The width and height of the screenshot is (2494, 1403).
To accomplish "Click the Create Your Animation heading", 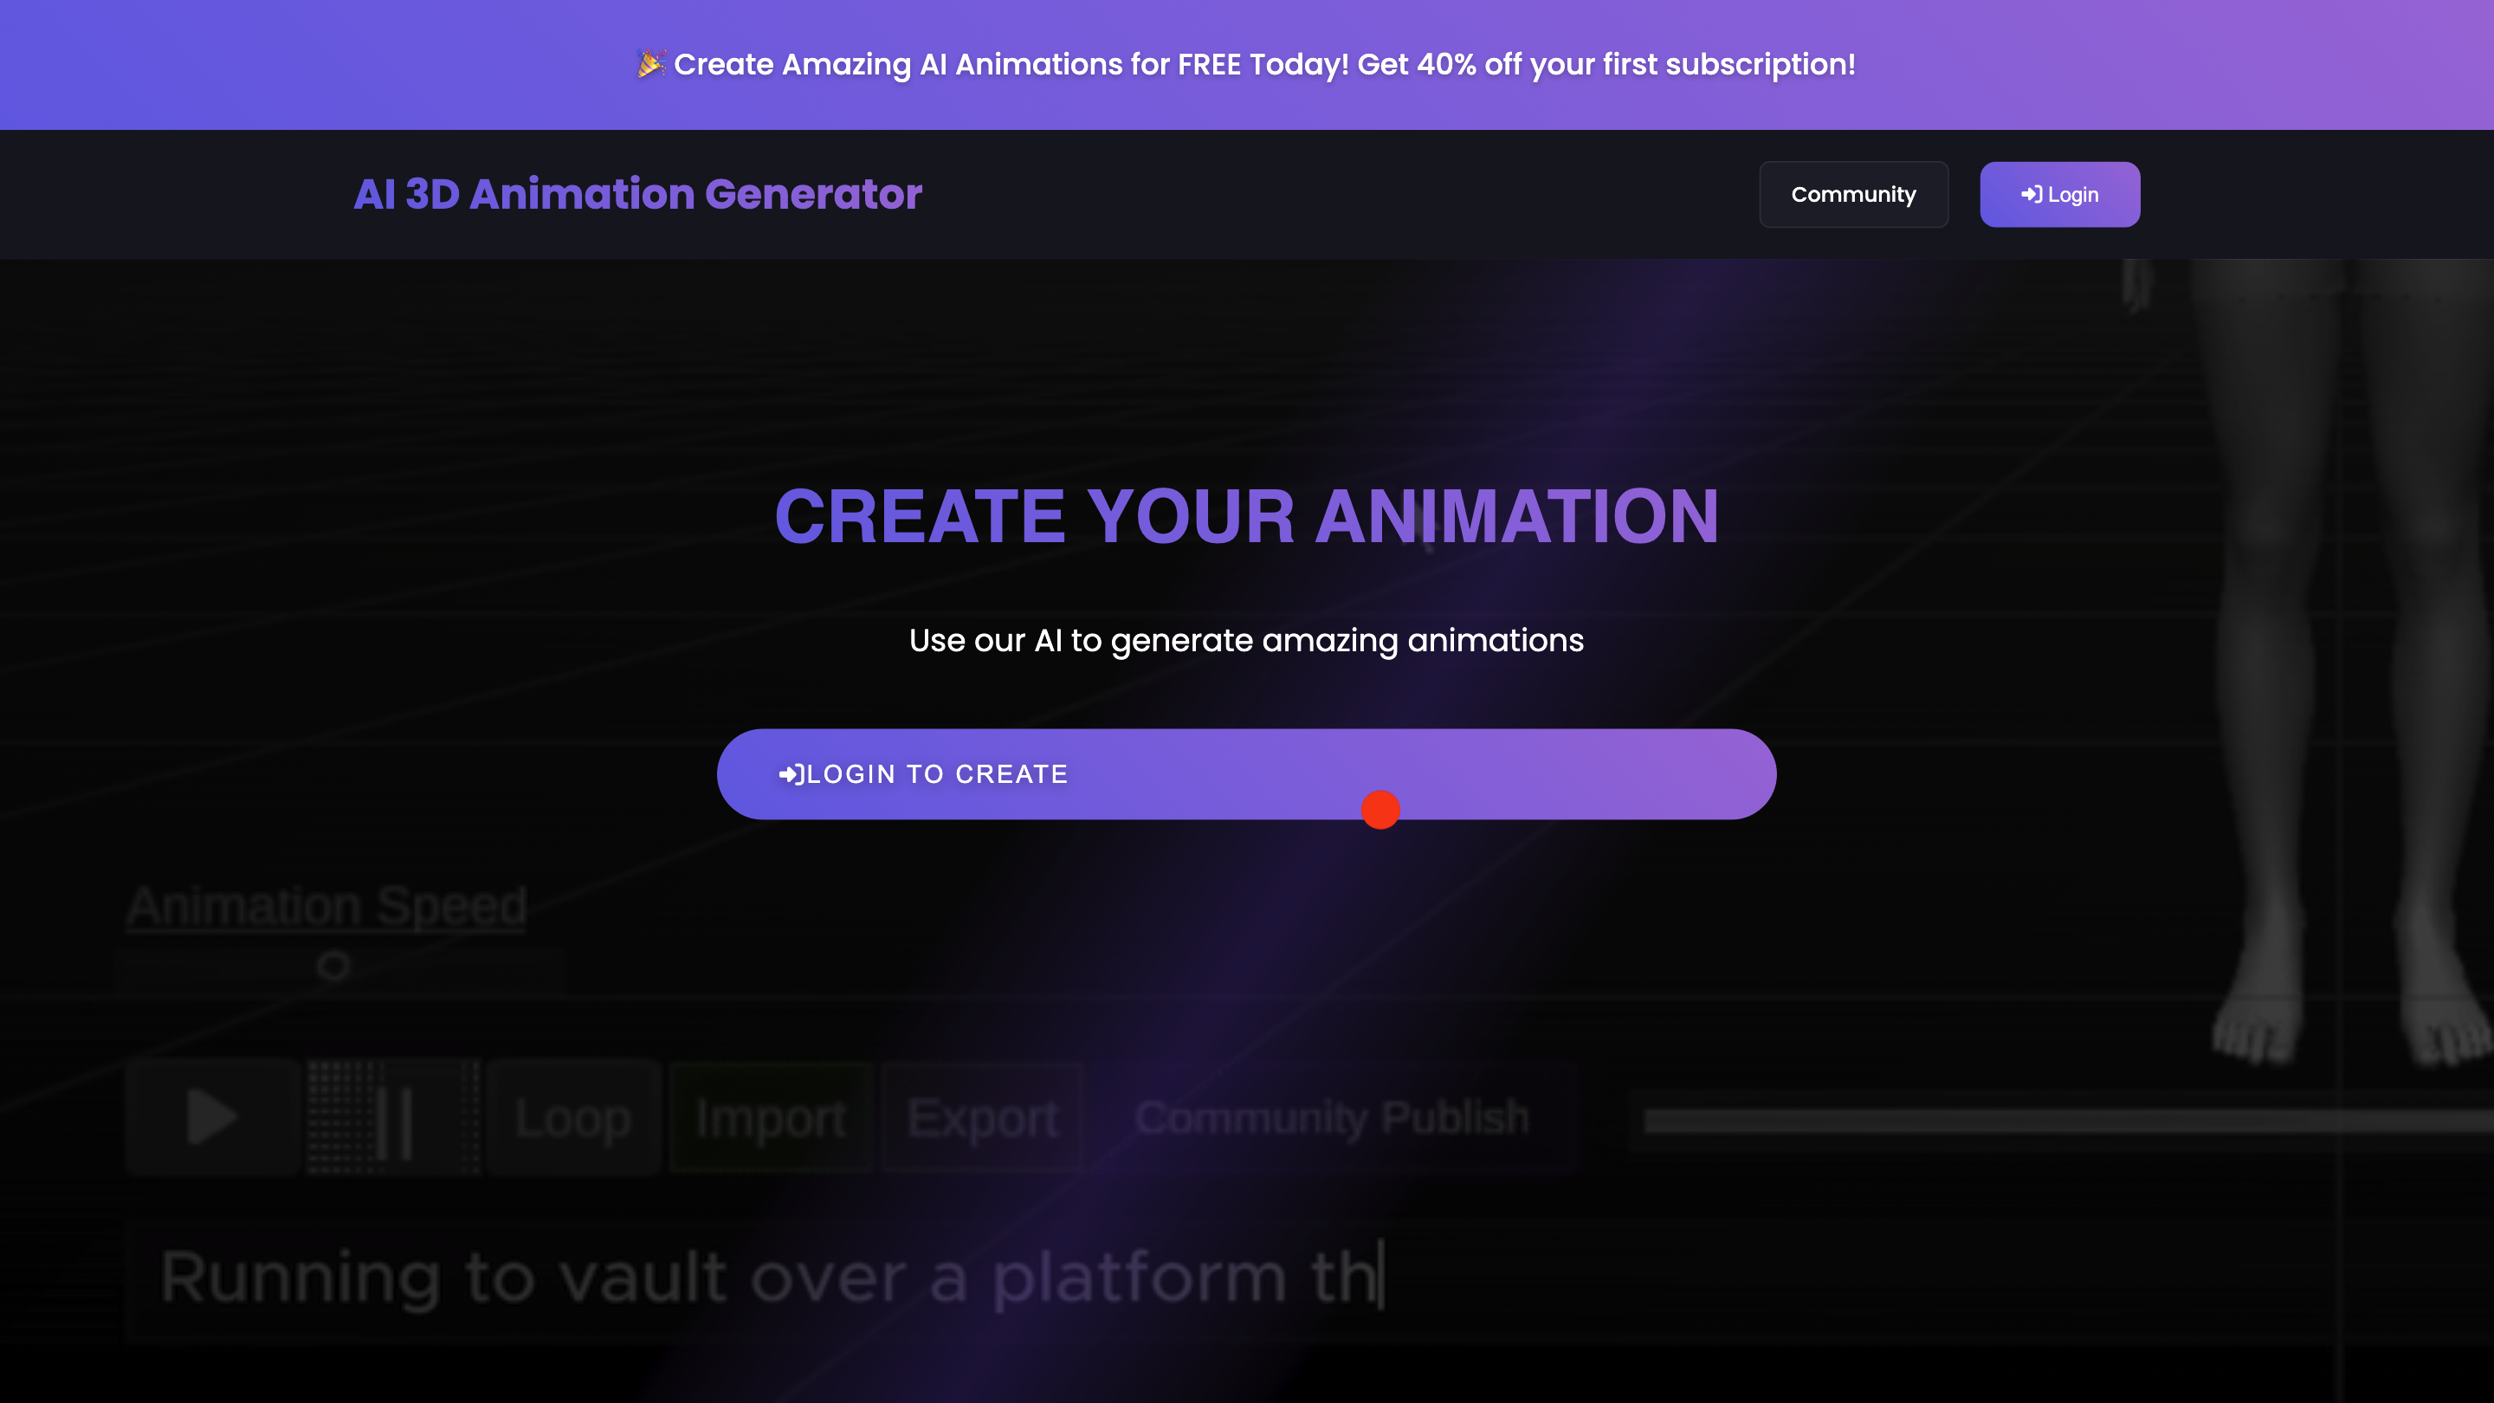I will 1246,516.
